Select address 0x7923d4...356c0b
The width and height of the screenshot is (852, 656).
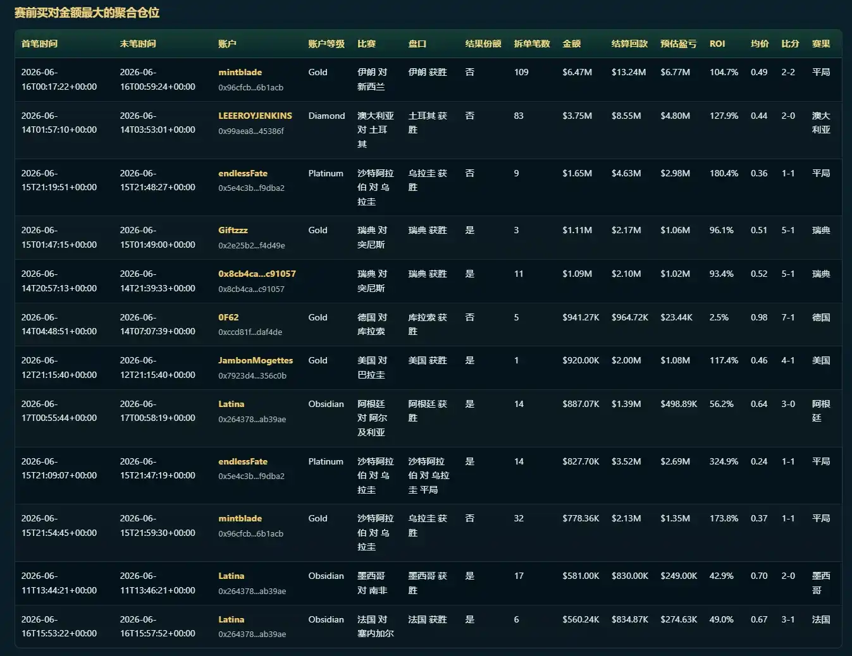click(x=252, y=375)
